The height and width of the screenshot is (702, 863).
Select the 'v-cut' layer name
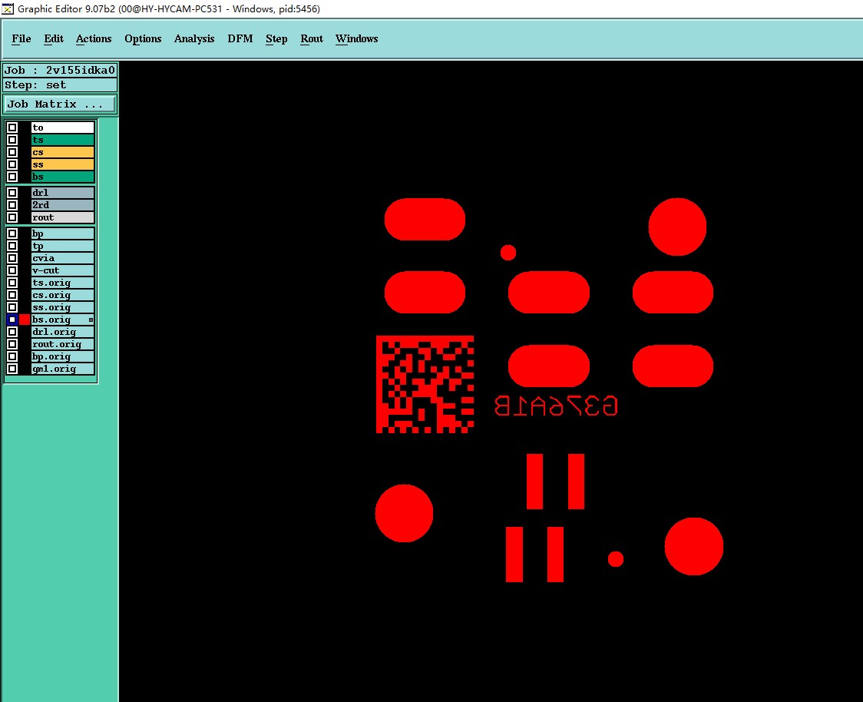62,270
